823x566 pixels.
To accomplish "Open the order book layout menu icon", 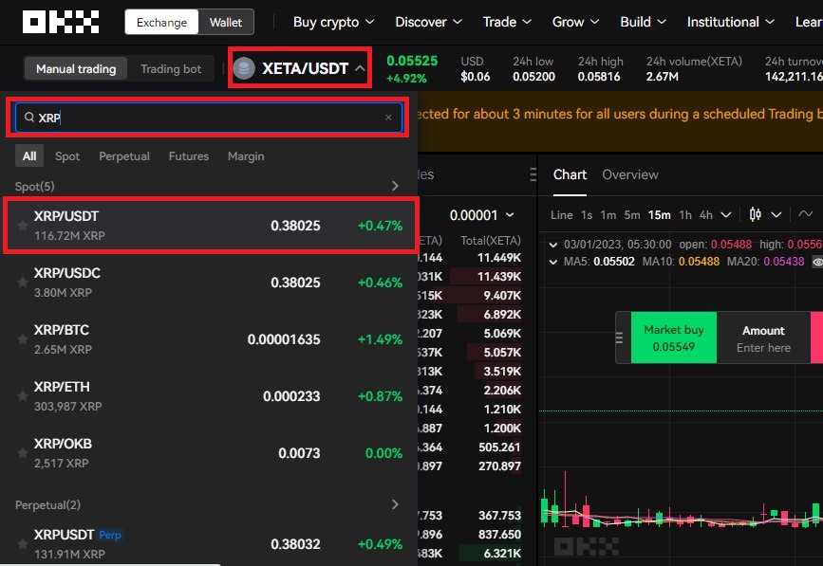I will point(533,174).
